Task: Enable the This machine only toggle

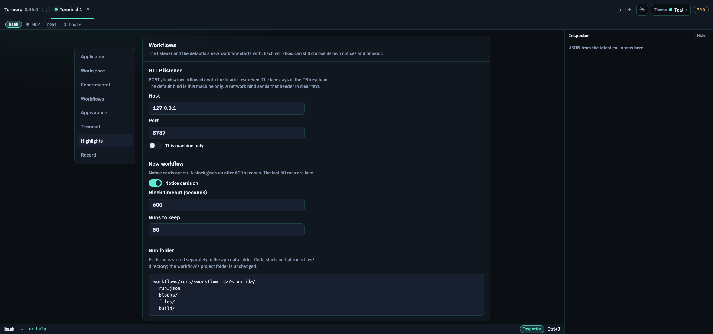Action: coord(155,145)
